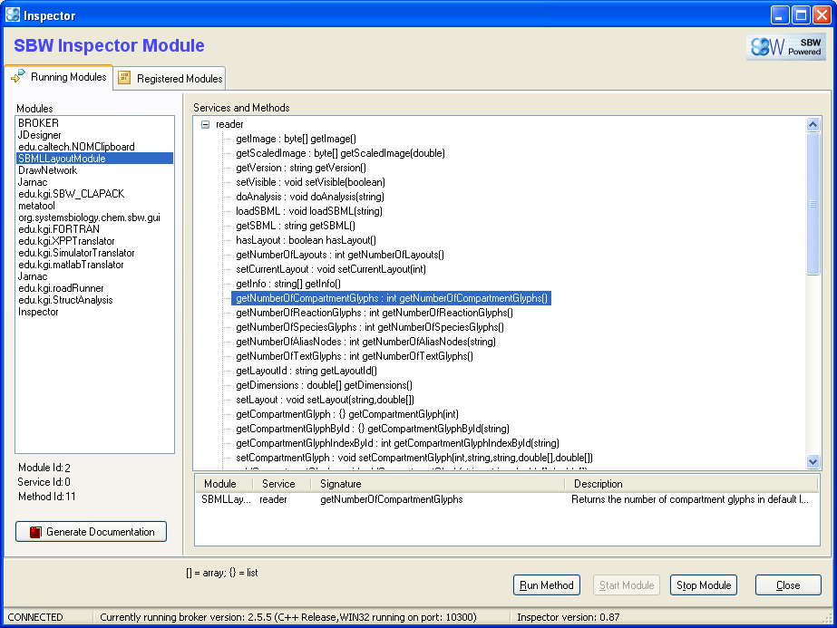Screen dimensions: 837x628
Task: Select the loadSBML method
Action: coord(309,211)
